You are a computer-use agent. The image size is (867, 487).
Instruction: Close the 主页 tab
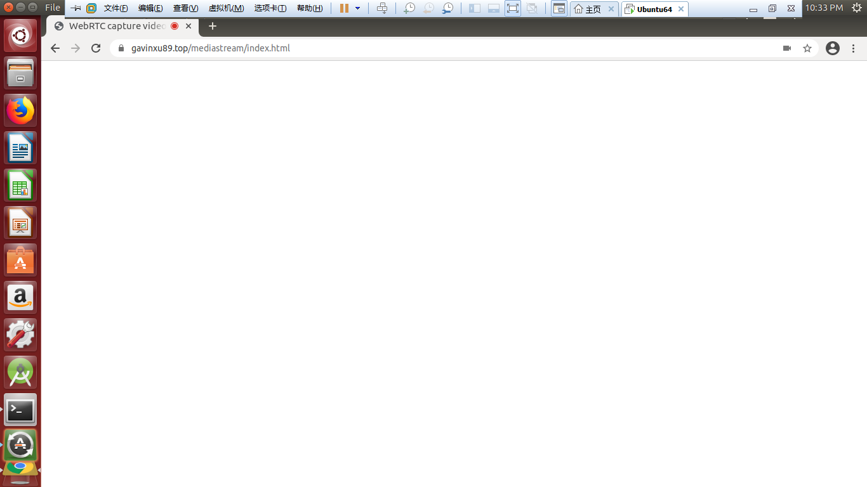[x=611, y=9]
